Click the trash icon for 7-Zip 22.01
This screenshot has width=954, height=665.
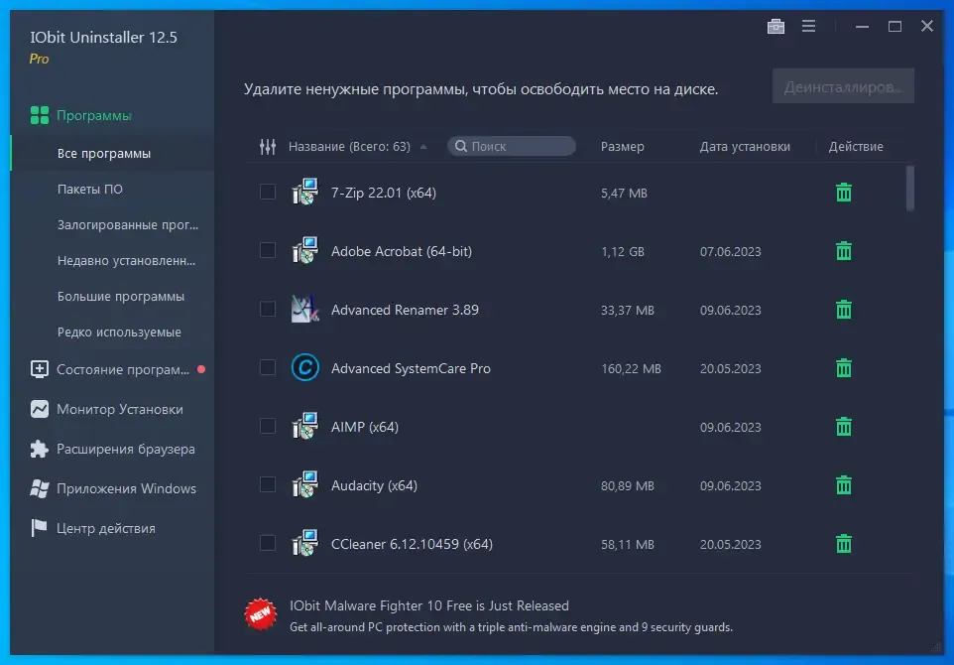[843, 193]
